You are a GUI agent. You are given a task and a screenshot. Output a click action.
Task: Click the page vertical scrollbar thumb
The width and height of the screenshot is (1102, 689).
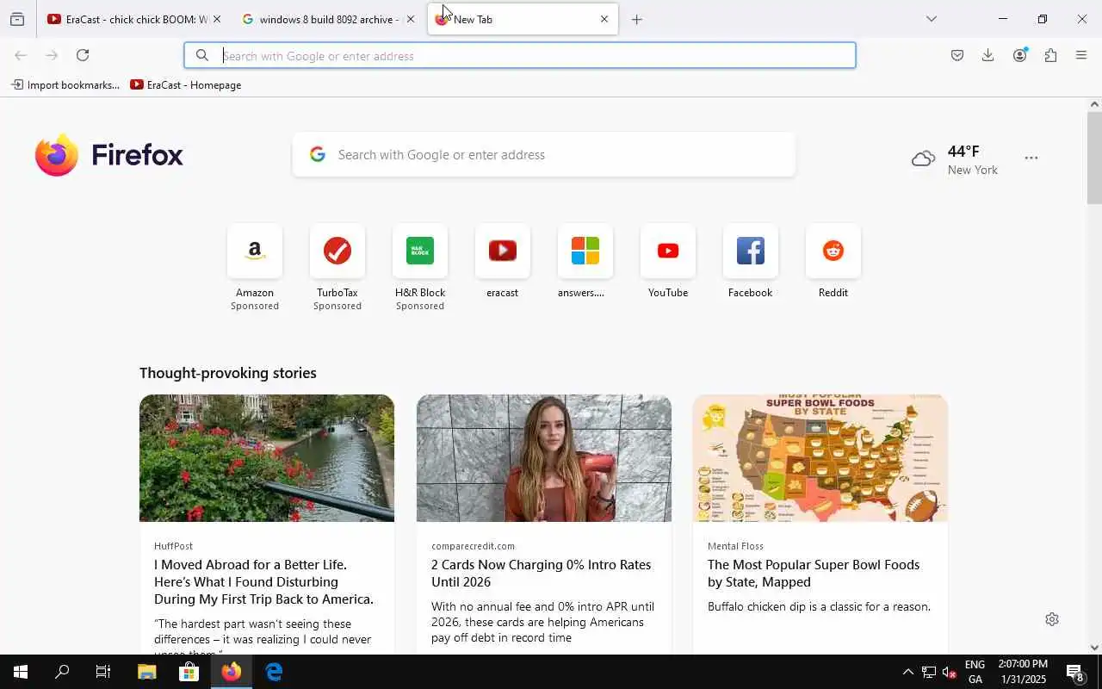coord(1094,158)
